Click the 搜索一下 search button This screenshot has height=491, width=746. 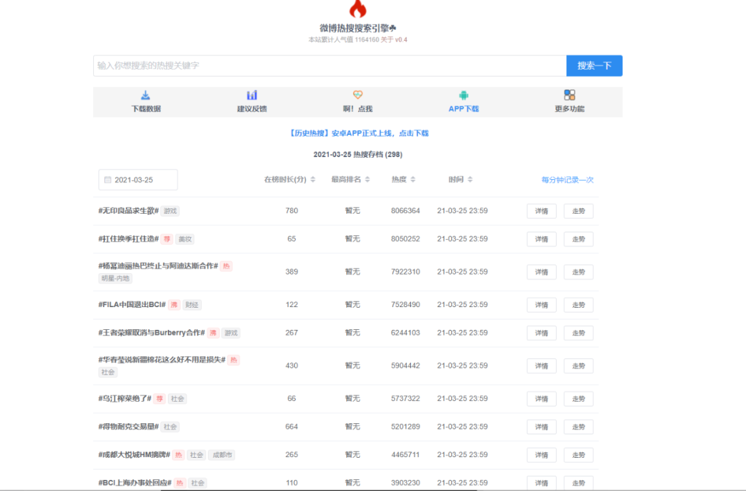(x=594, y=66)
